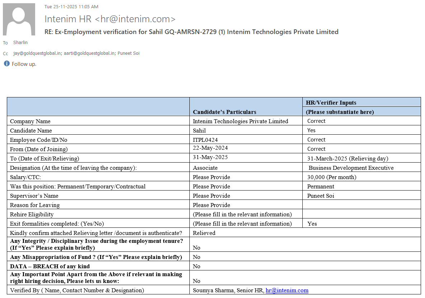The height and width of the screenshot is (298, 425).
Task: Click the Follow up flag text
Action: pyautogui.click(x=24, y=64)
